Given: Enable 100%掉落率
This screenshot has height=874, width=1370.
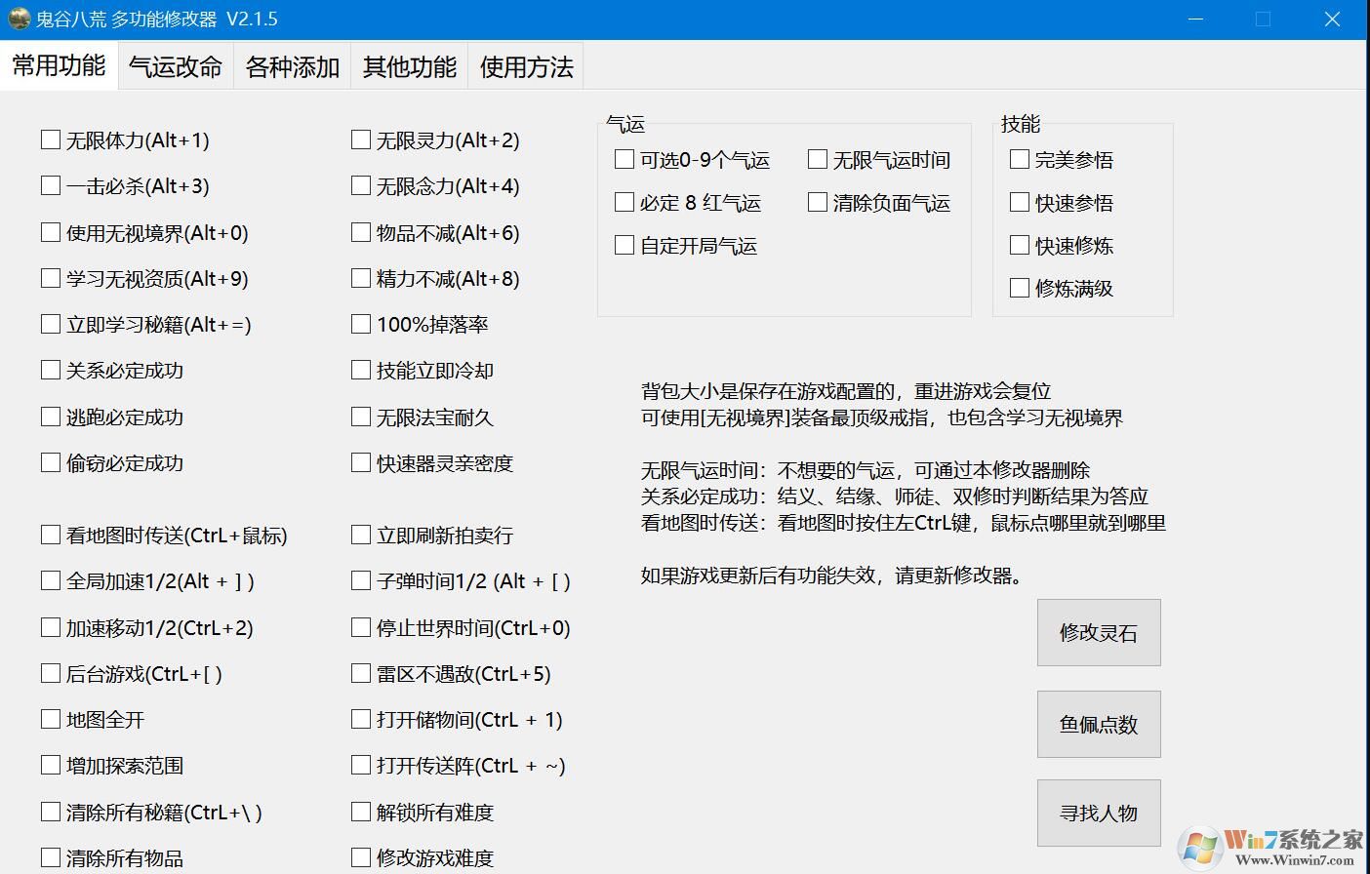Looking at the screenshot, I should 360,324.
